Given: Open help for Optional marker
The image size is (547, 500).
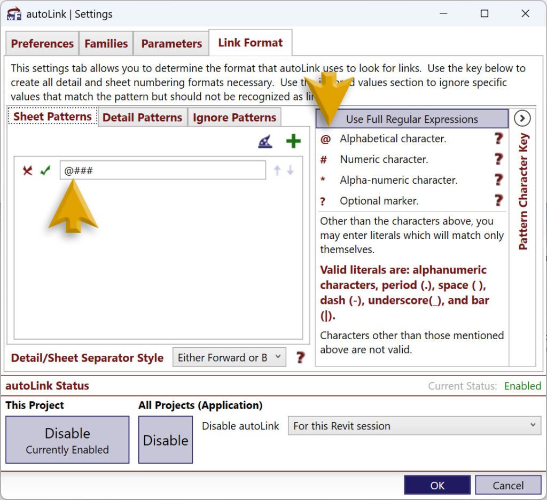Looking at the screenshot, I should tap(499, 201).
